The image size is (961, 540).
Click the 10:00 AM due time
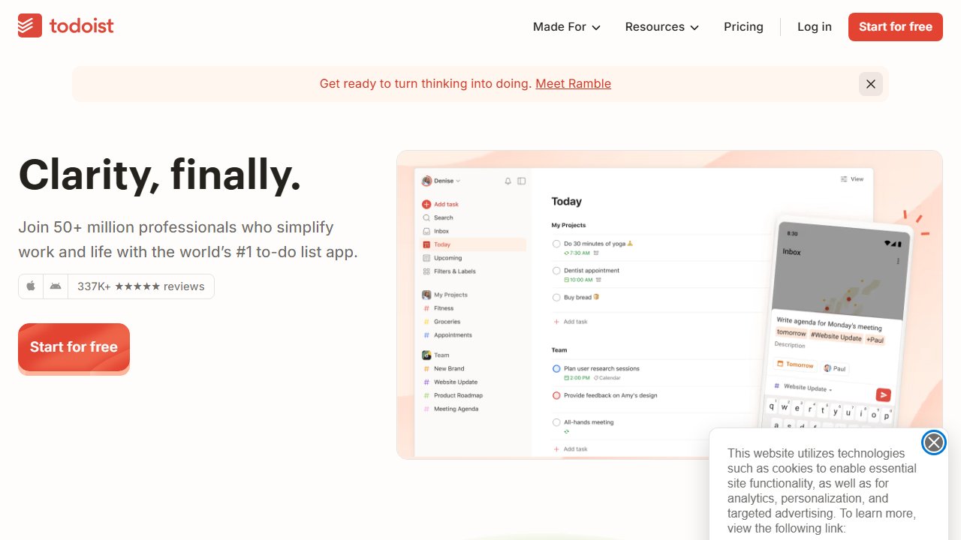click(578, 280)
